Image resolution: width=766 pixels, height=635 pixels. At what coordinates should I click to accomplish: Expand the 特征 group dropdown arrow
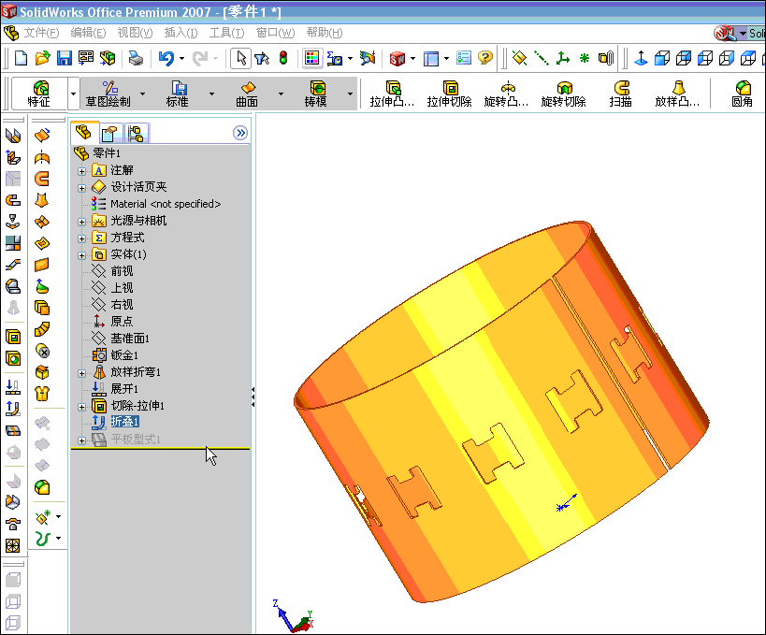click(73, 94)
